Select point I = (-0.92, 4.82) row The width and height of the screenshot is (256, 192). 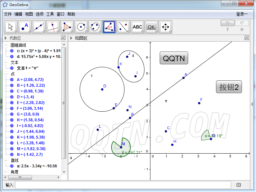pos(30,126)
